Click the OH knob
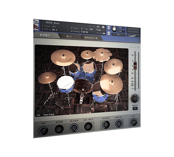The image size is (174, 157). click(x=43, y=131)
